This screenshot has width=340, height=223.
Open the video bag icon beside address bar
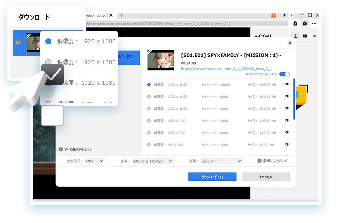pos(305,24)
